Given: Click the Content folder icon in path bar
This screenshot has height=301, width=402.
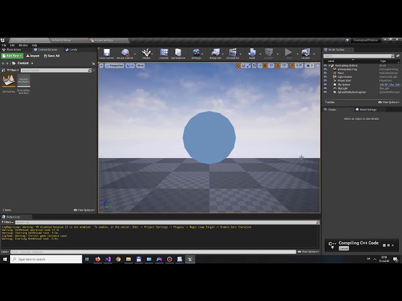Looking at the screenshot, I should coord(14,63).
